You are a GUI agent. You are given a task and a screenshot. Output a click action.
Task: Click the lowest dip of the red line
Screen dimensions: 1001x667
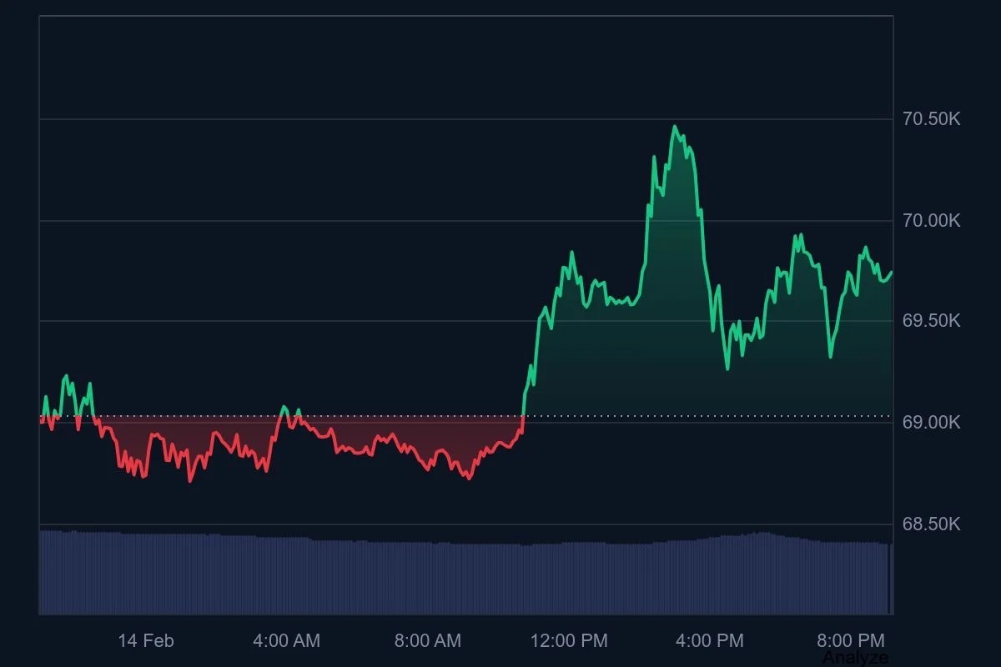pyautogui.click(x=190, y=481)
